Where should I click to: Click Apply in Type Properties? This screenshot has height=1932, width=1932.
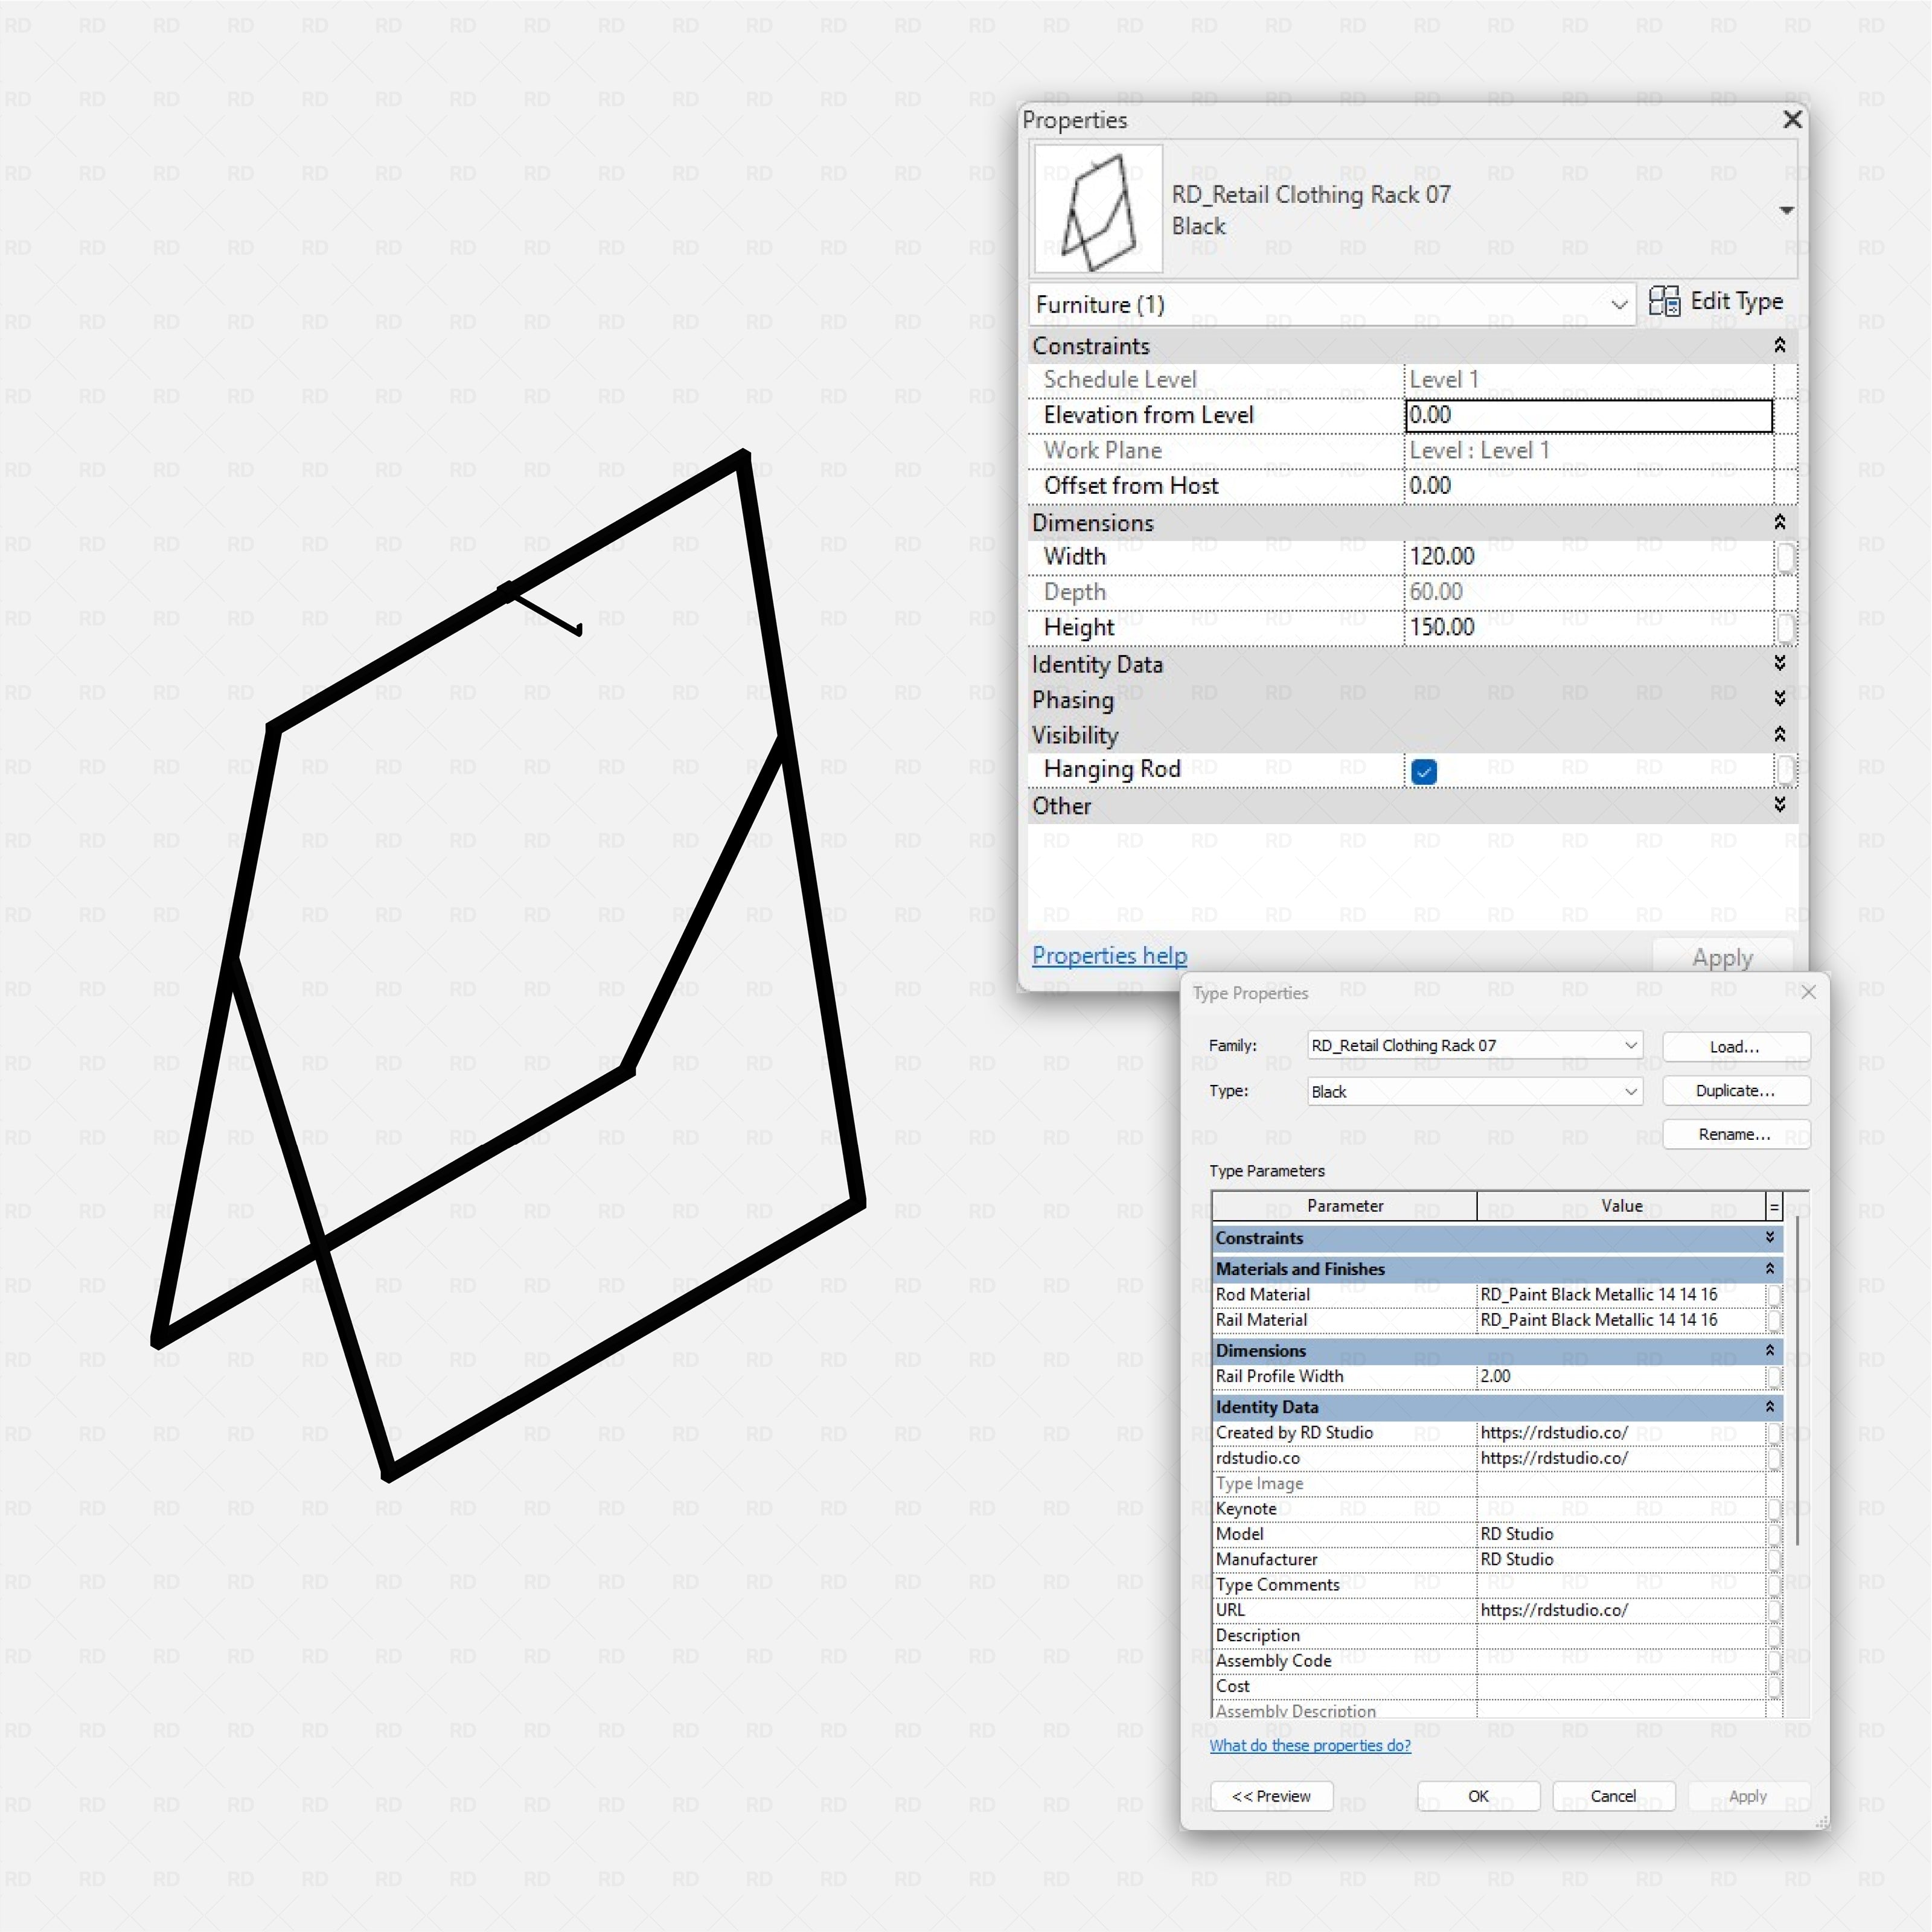pyautogui.click(x=1748, y=1796)
